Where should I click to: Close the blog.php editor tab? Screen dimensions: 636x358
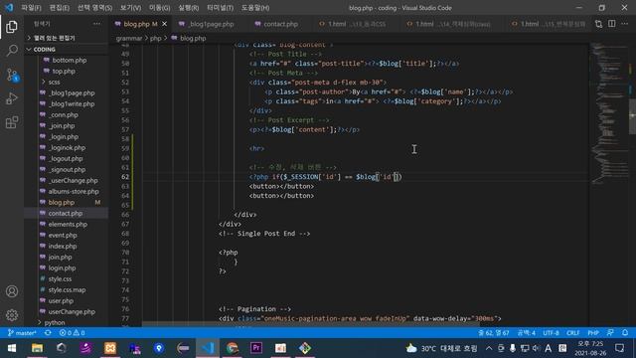[164, 24]
